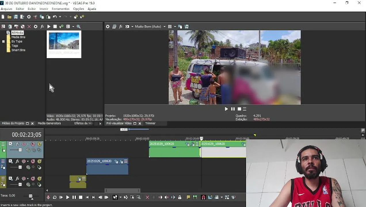Open overlays grid dropdown arrow
The width and height of the screenshot is (366, 207).
pyautogui.click(x=175, y=26)
